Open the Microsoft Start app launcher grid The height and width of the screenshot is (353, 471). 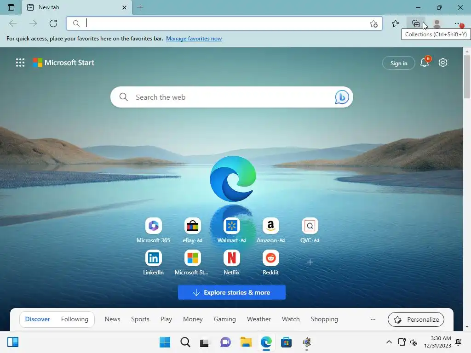[20, 63]
